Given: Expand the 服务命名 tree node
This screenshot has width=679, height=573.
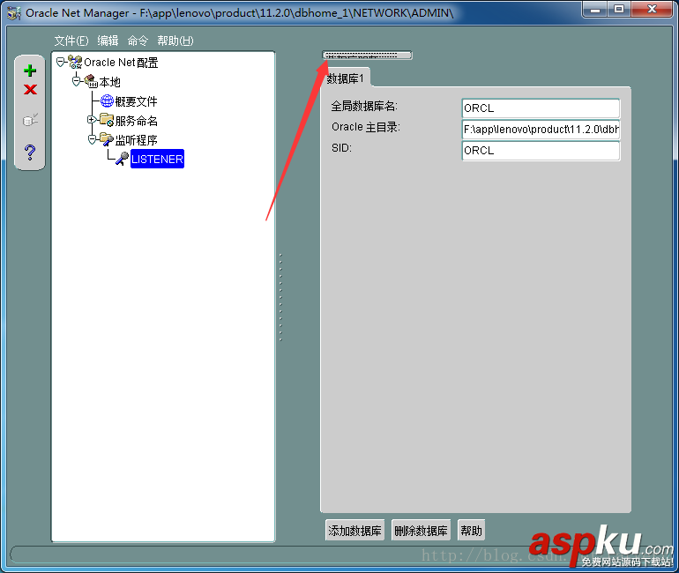Looking at the screenshot, I should click(x=92, y=119).
